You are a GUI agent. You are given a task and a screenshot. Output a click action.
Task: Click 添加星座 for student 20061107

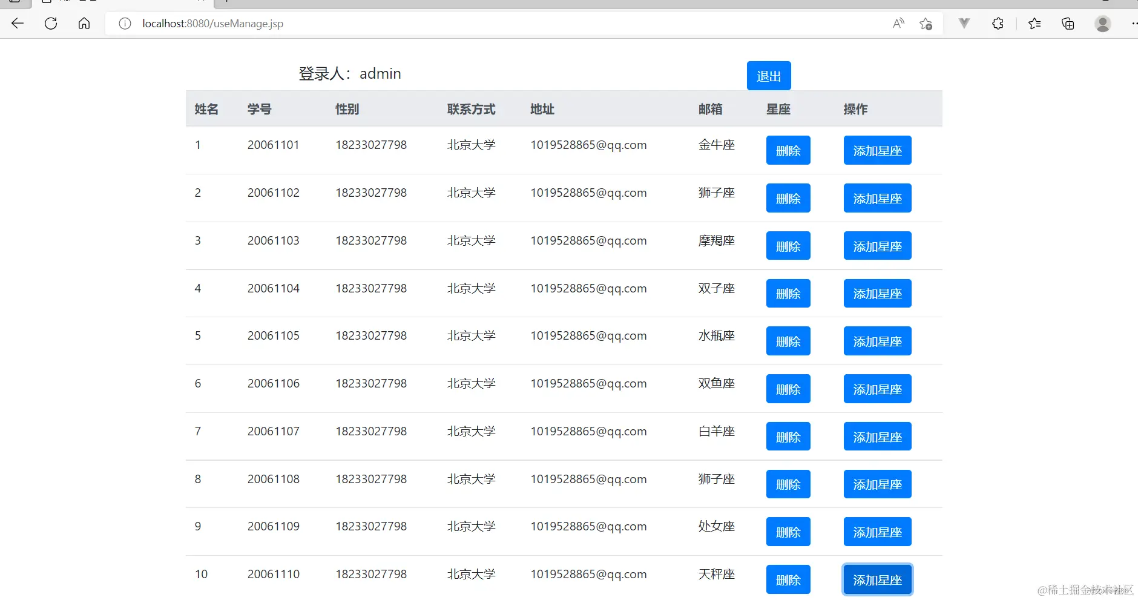coord(877,436)
